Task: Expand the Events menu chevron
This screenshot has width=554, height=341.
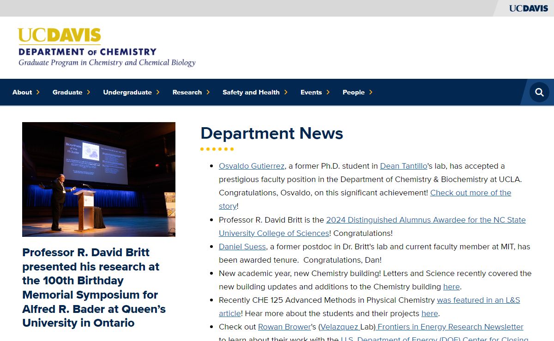Action: point(328,92)
